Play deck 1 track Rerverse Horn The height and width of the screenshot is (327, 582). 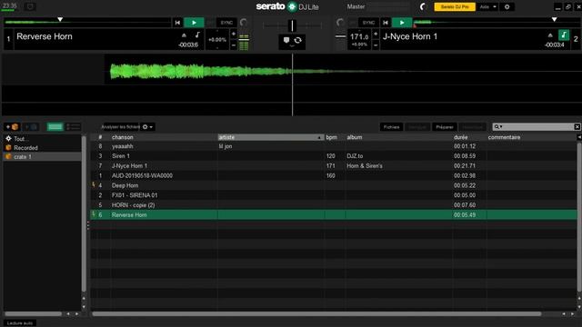(194, 23)
